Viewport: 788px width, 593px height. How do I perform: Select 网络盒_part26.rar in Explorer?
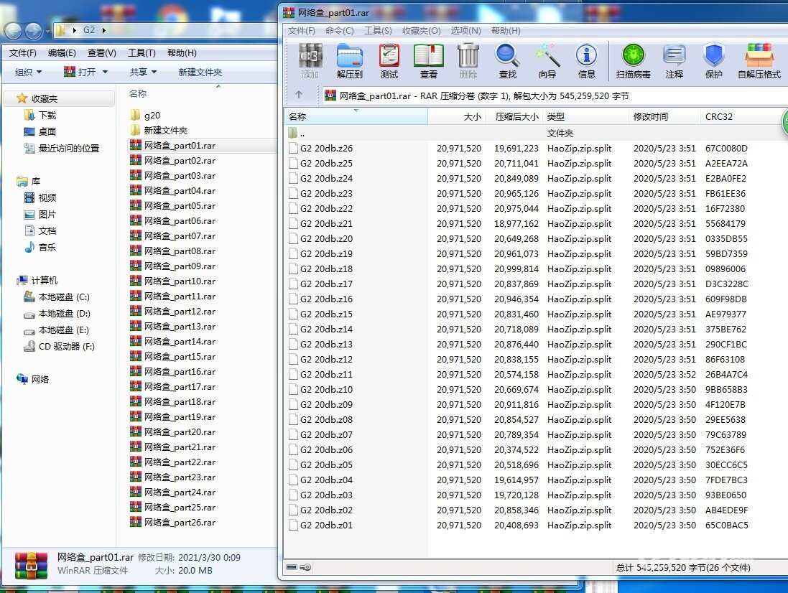(x=173, y=522)
